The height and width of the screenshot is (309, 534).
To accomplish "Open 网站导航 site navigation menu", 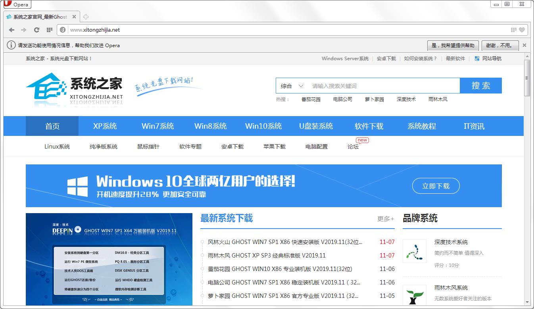I will point(488,58).
